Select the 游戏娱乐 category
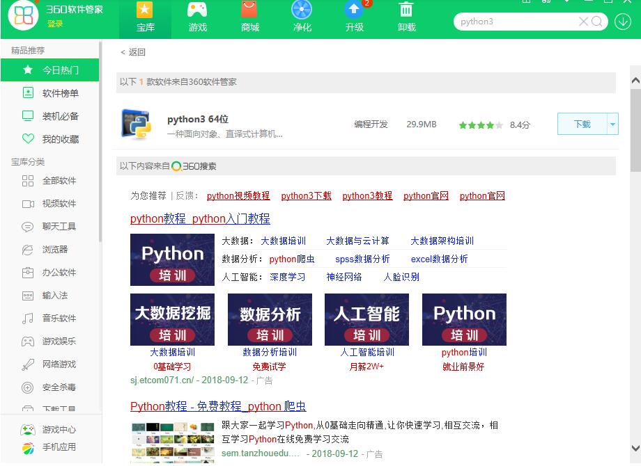The width and height of the screenshot is (641, 466). pyautogui.click(x=50, y=341)
